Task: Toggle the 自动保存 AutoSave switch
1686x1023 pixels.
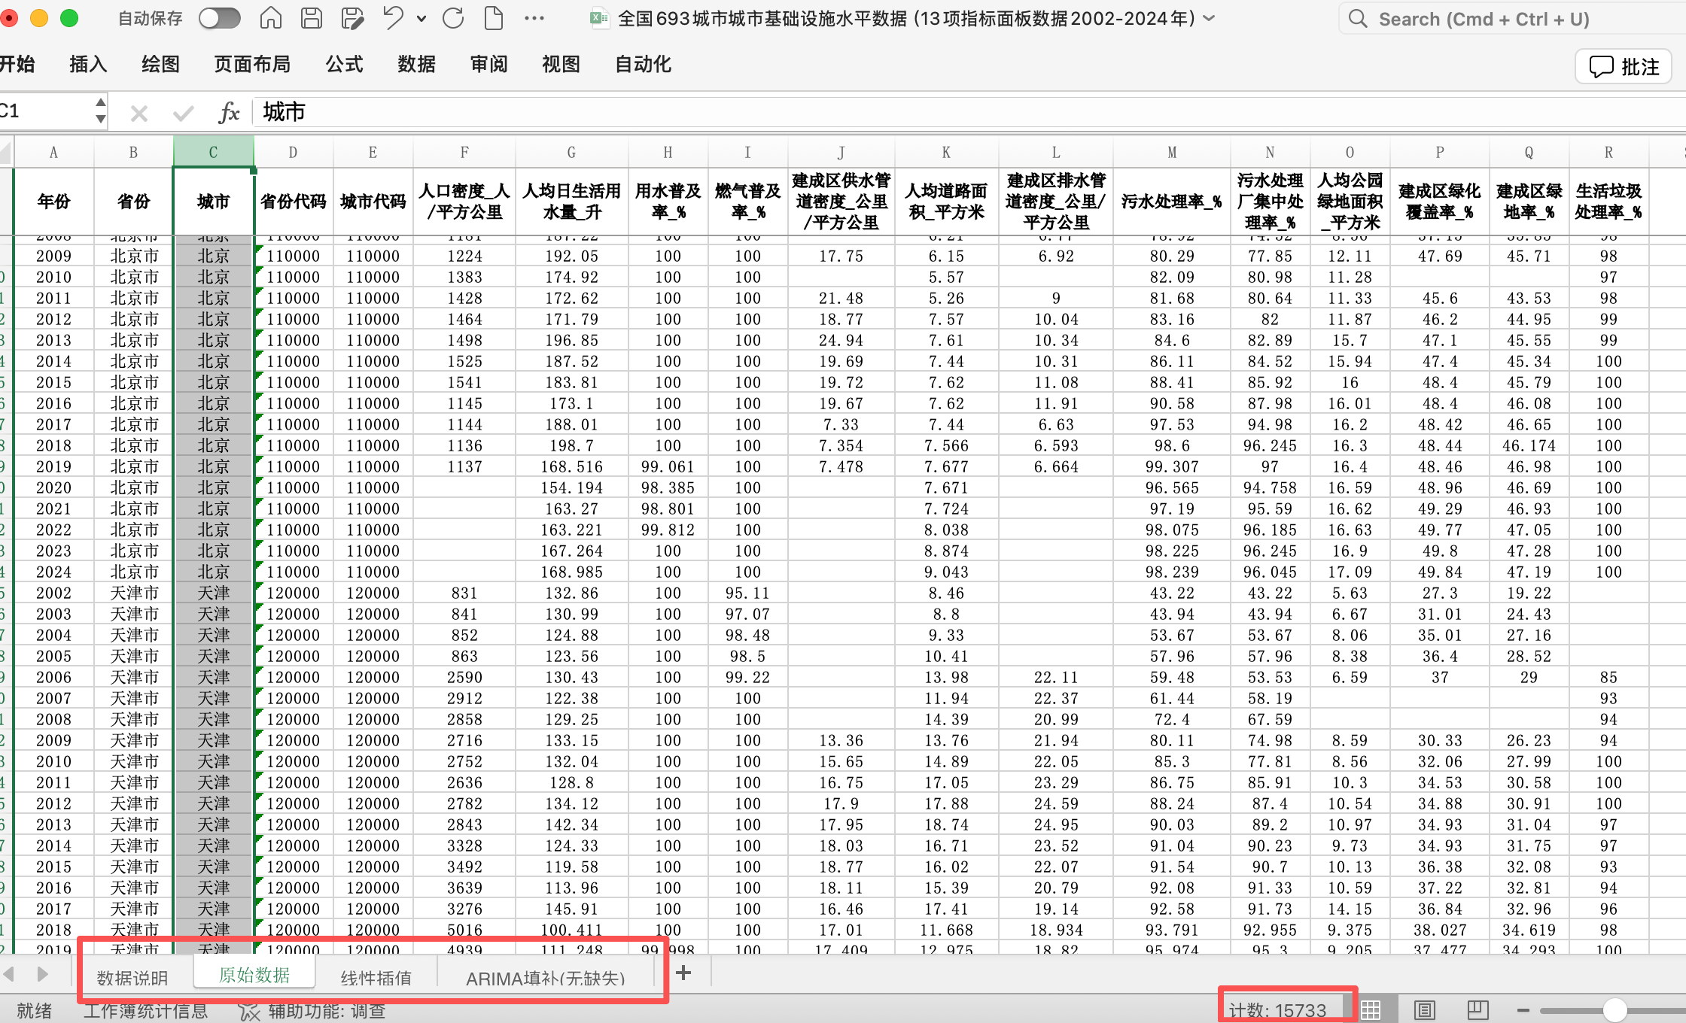Action: (x=219, y=18)
